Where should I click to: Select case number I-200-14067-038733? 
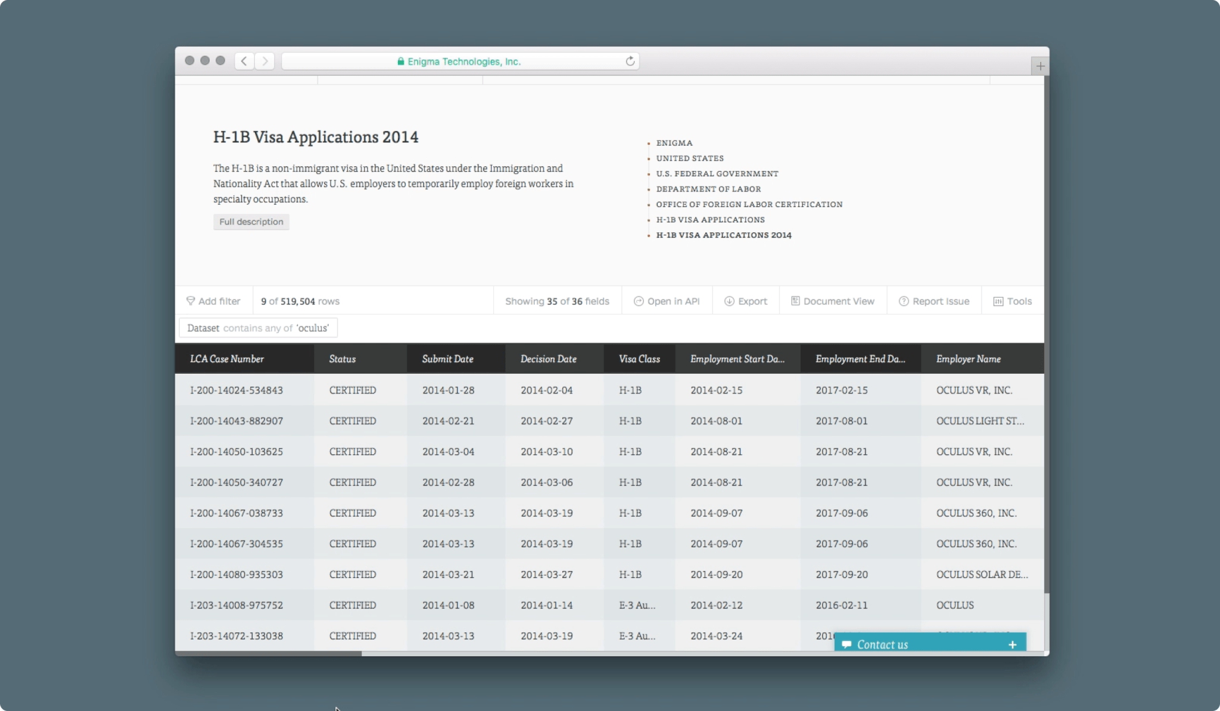pos(236,513)
